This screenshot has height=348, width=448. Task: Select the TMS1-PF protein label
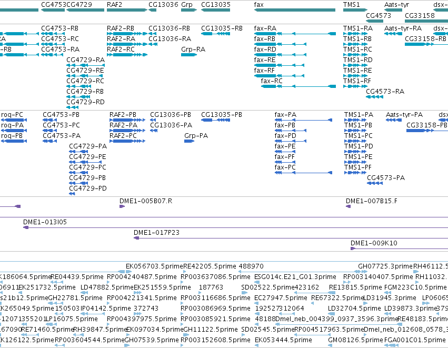(358, 167)
